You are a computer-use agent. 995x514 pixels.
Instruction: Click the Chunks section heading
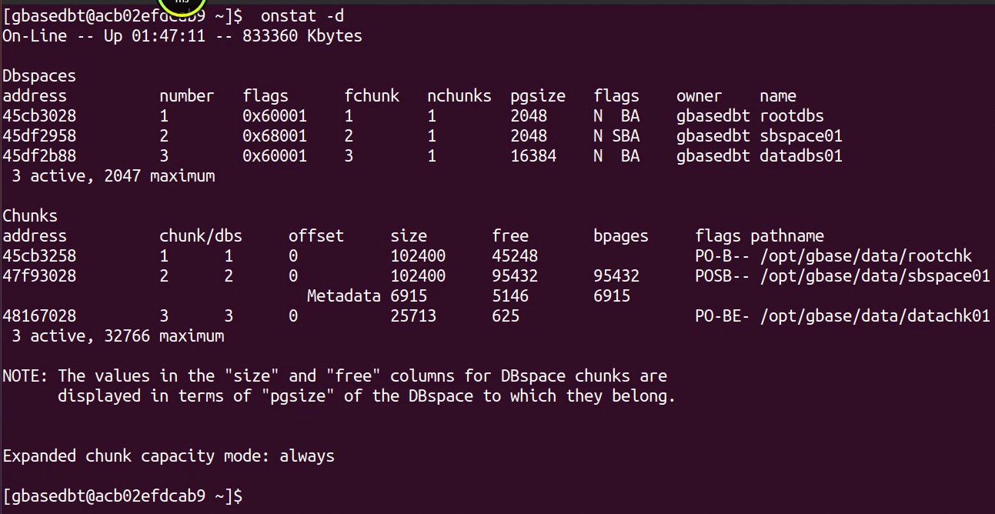pyautogui.click(x=30, y=216)
